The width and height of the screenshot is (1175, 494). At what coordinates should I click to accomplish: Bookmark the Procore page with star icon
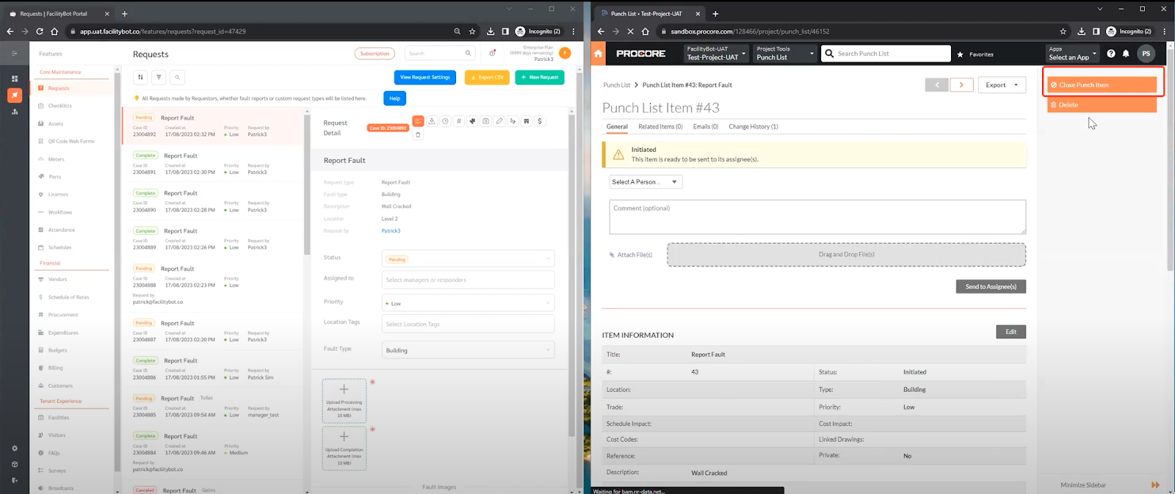click(1063, 32)
